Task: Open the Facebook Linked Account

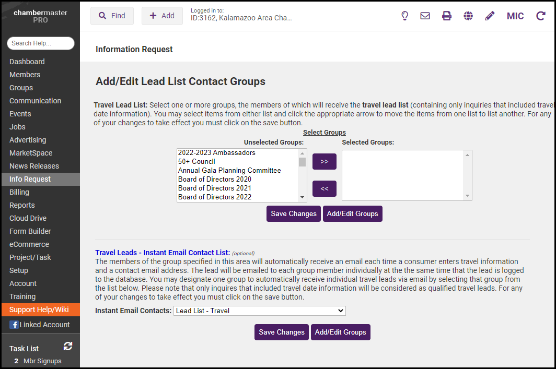Action: coord(40,325)
